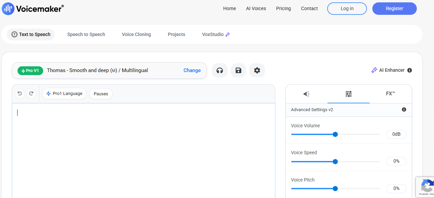Screen dimensions: 434x198
Task: Switch to the speaker volume tab
Action: (306, 94)
